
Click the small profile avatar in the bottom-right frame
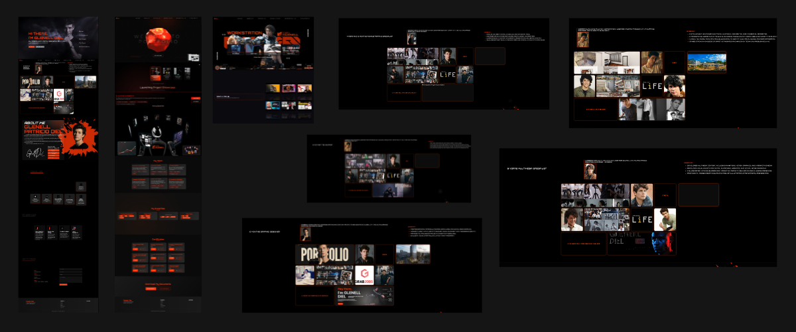point(590,171)
